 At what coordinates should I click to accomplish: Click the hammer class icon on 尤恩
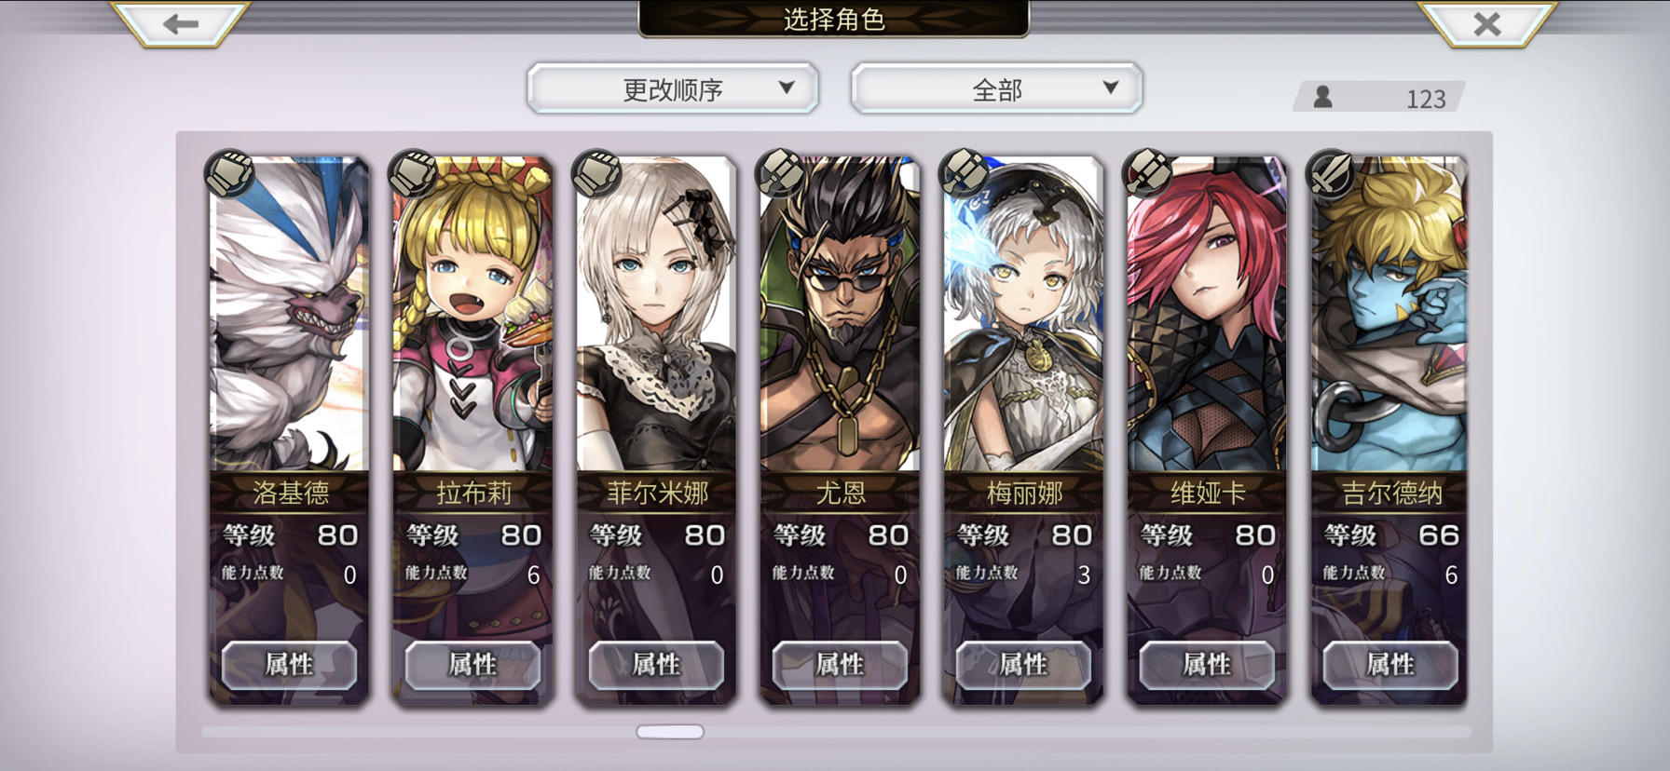(x=780, y=173)
